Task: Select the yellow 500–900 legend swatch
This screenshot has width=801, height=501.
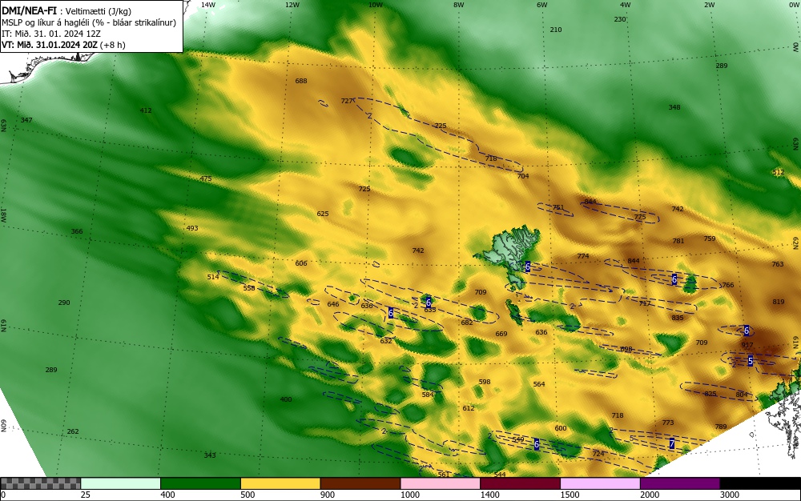Action: pos(280,483)
